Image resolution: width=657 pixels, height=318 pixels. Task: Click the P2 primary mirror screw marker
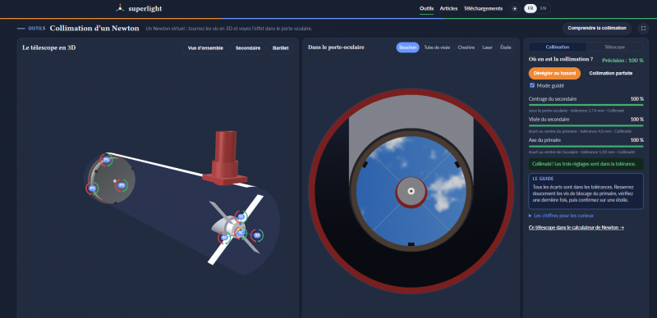(x=93, y=189)
